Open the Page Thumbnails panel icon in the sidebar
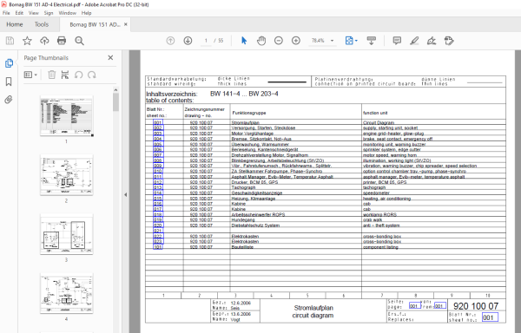The image size is (521, 333). [9, 63]
